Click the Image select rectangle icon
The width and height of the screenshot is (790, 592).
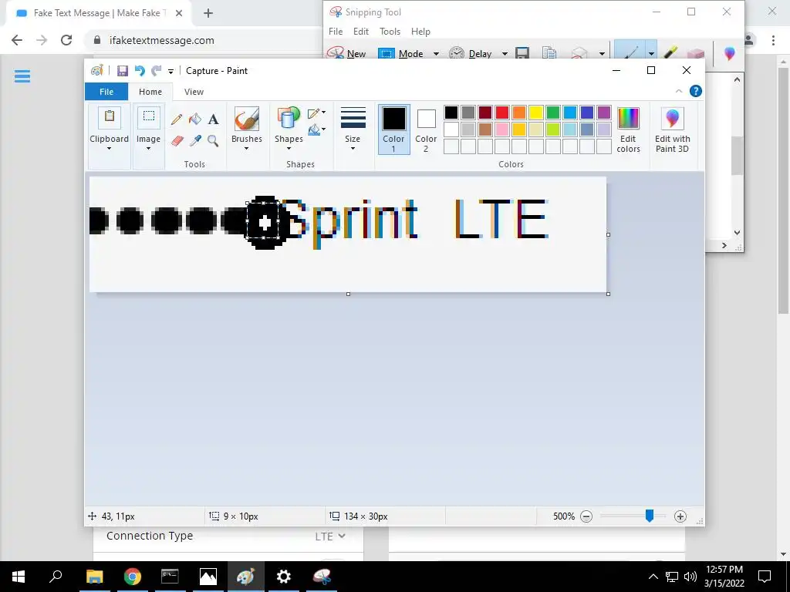[x=149, y=117]
